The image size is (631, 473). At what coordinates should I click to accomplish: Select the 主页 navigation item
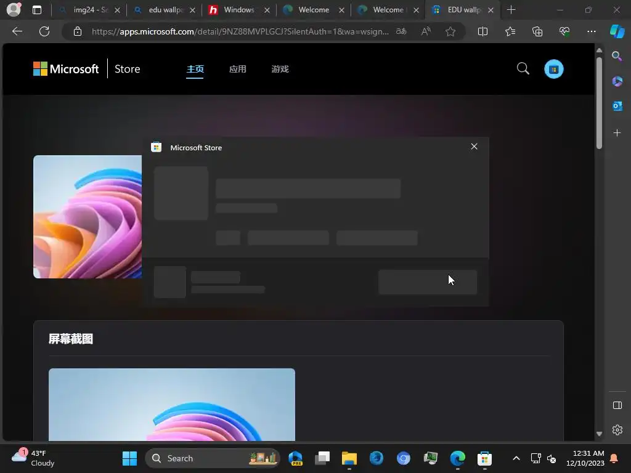(195, 69)
